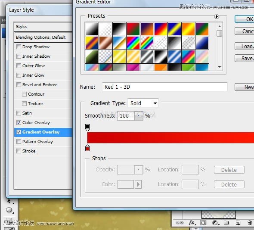254x230 pixels.
Task: Click the Load button
Action: tap(244, 47)
